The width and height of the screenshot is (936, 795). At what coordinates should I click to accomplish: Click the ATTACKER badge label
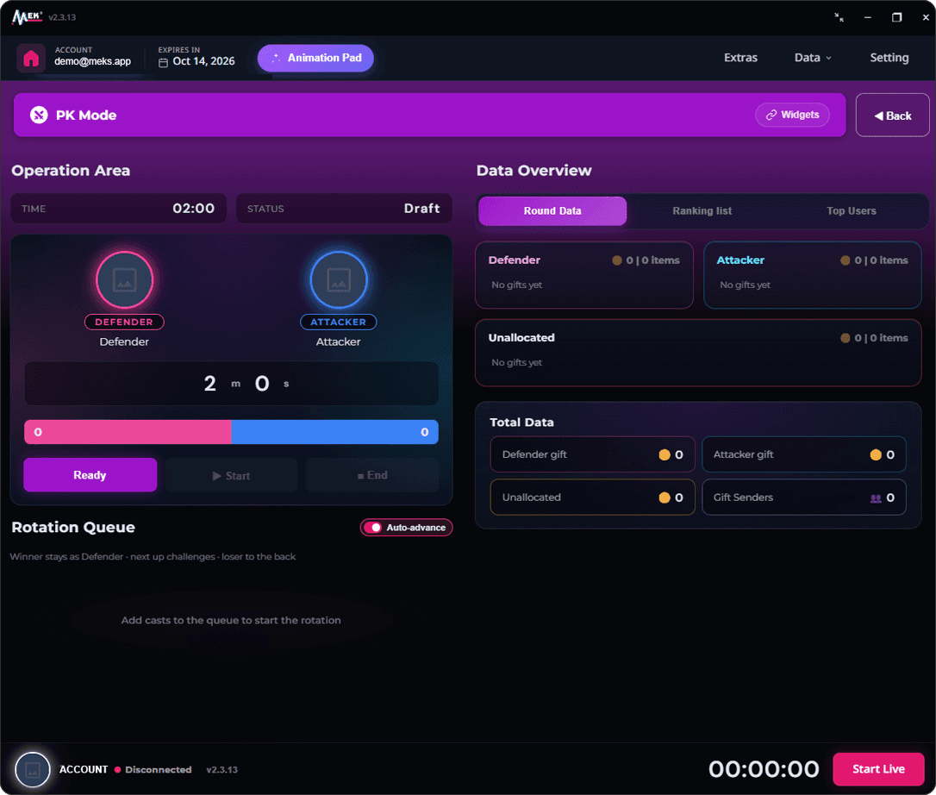[339, 322]
